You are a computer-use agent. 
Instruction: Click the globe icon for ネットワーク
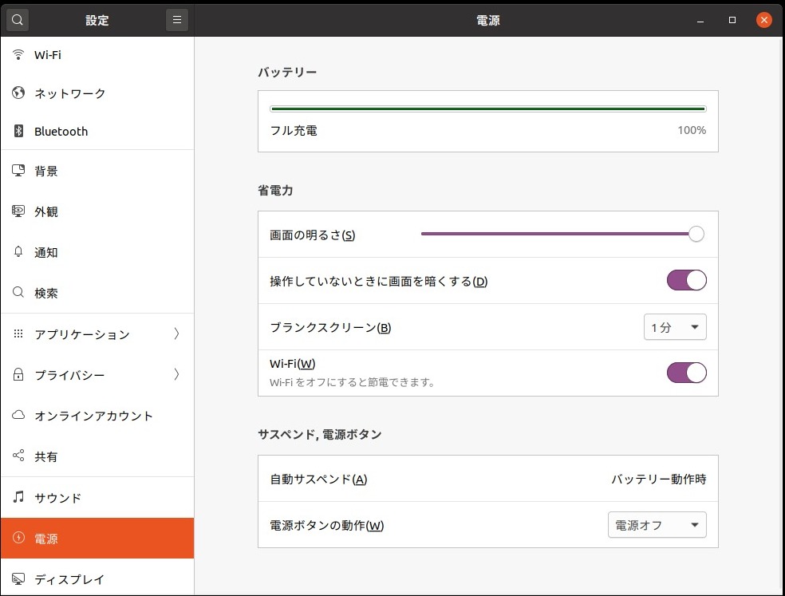pyautogui.click(x=19, y=93)
